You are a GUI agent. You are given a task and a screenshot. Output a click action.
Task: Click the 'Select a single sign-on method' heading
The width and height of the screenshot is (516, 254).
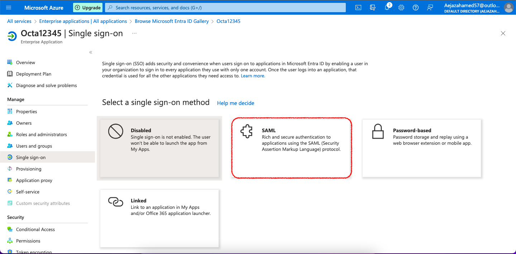(156, 102)
